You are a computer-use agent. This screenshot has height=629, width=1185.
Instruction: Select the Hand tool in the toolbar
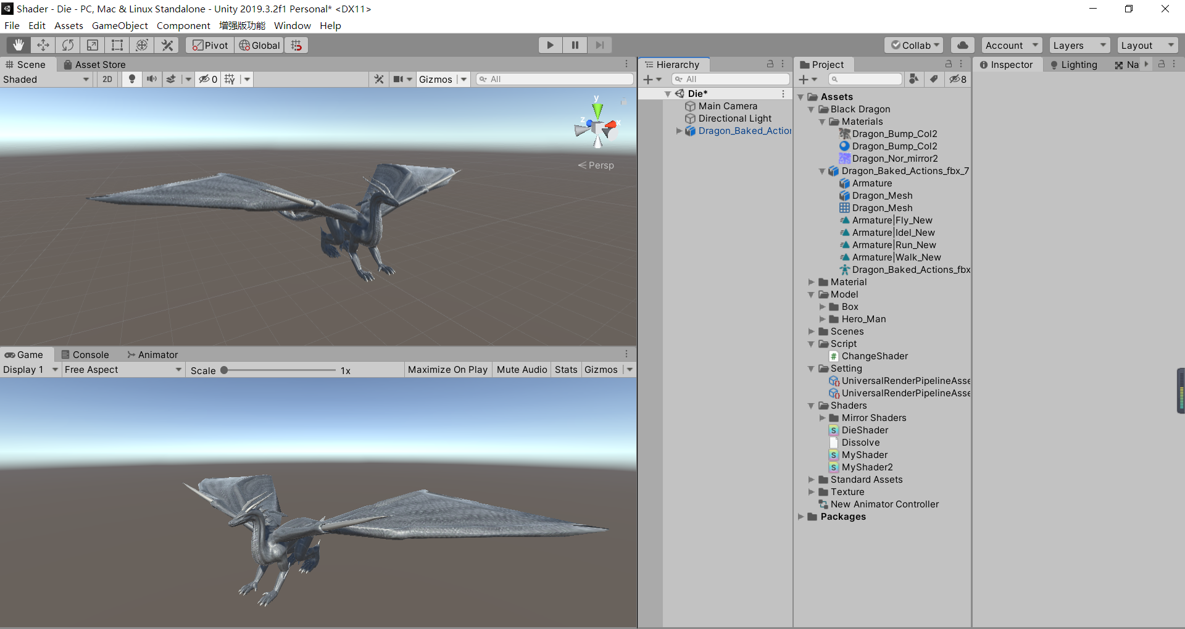[18, 44]
